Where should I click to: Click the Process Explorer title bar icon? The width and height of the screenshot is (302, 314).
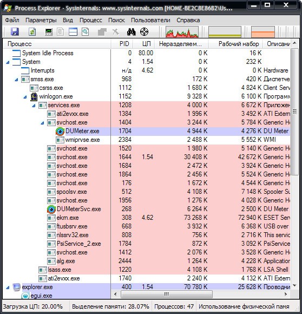8,8
